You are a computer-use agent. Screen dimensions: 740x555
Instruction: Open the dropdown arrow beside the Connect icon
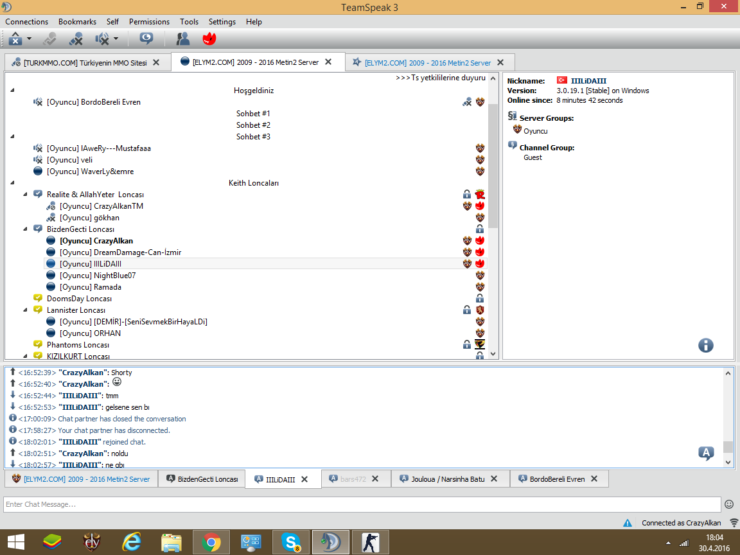coord(30,39)
